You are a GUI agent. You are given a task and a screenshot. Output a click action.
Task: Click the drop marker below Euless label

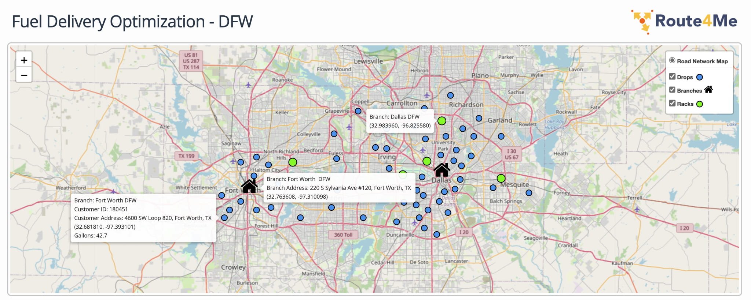coord(337,159)
